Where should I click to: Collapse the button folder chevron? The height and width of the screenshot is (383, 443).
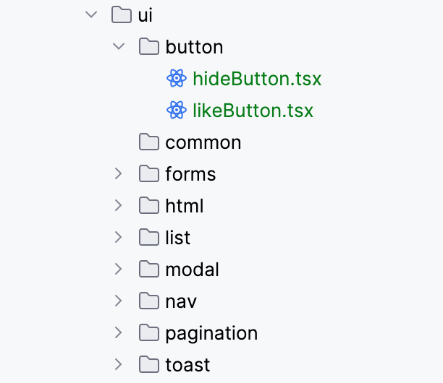tap(119, 47)
